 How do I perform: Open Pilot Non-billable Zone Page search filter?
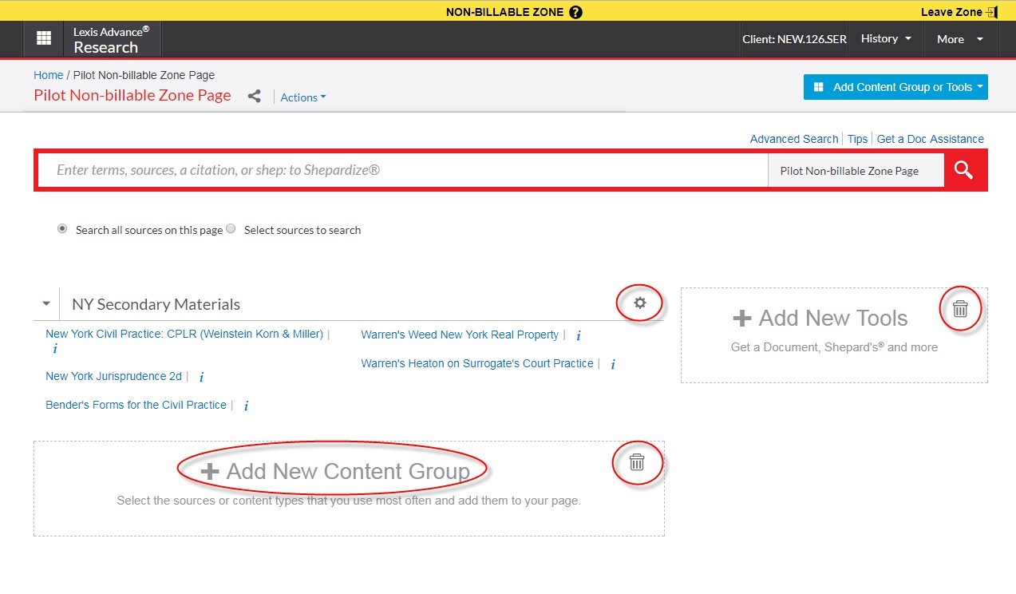point(856,171)
